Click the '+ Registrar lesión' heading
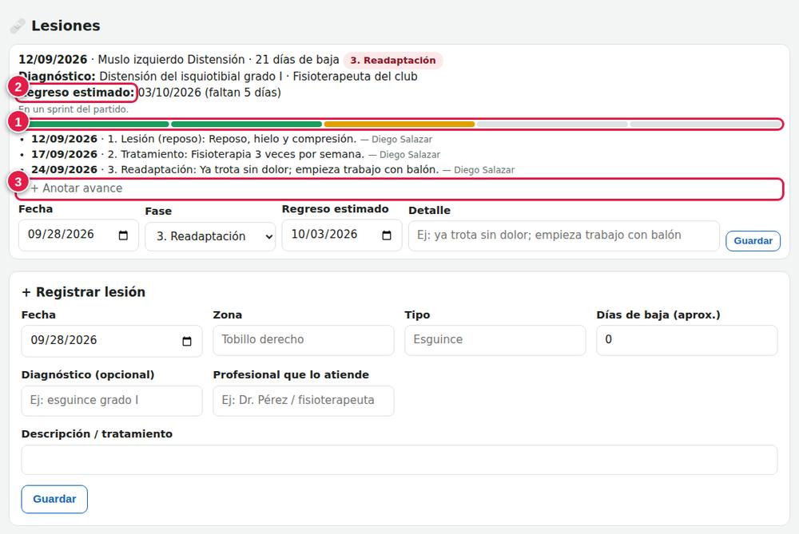The width and height of the screenshot is (799, 534). (x=84, y=292)
